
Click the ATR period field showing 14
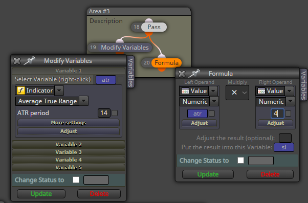pos(104,113)
